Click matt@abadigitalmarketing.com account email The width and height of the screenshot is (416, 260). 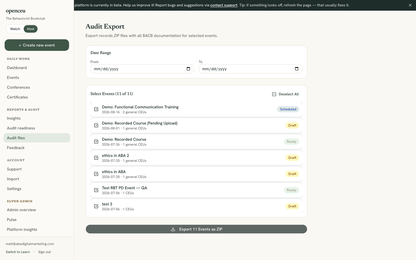pos(30,244)
